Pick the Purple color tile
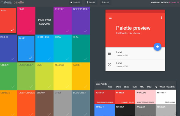Image resolution: width=180 pixels, height=116 pixels. (63, 20)
